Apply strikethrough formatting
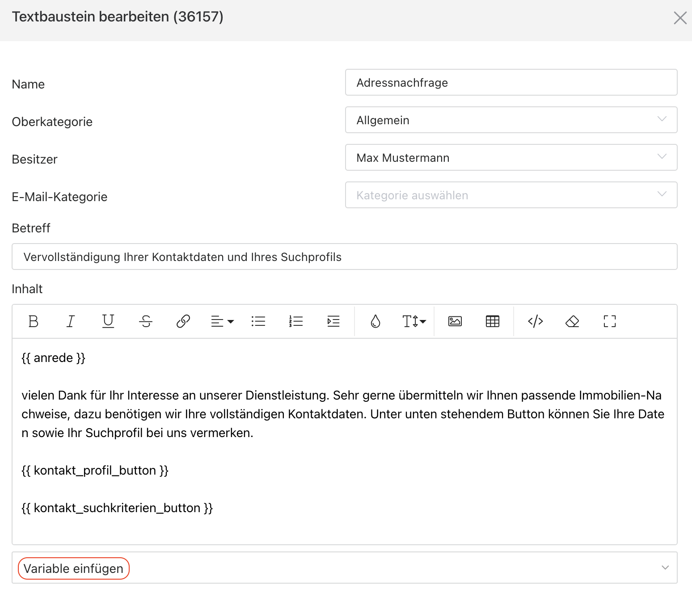692x589 pixels. pyautogui.click(x=146, y=321)
